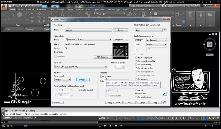Click the KMPlayer stop button

tap(121, 126)
